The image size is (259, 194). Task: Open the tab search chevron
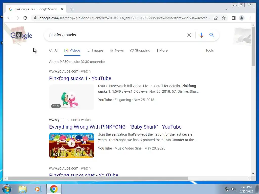point(226,9)
